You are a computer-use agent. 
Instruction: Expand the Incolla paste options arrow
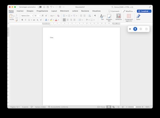tap(14, 16)
